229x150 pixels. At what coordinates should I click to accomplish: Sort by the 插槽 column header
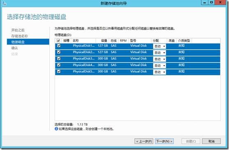[66, 41]
